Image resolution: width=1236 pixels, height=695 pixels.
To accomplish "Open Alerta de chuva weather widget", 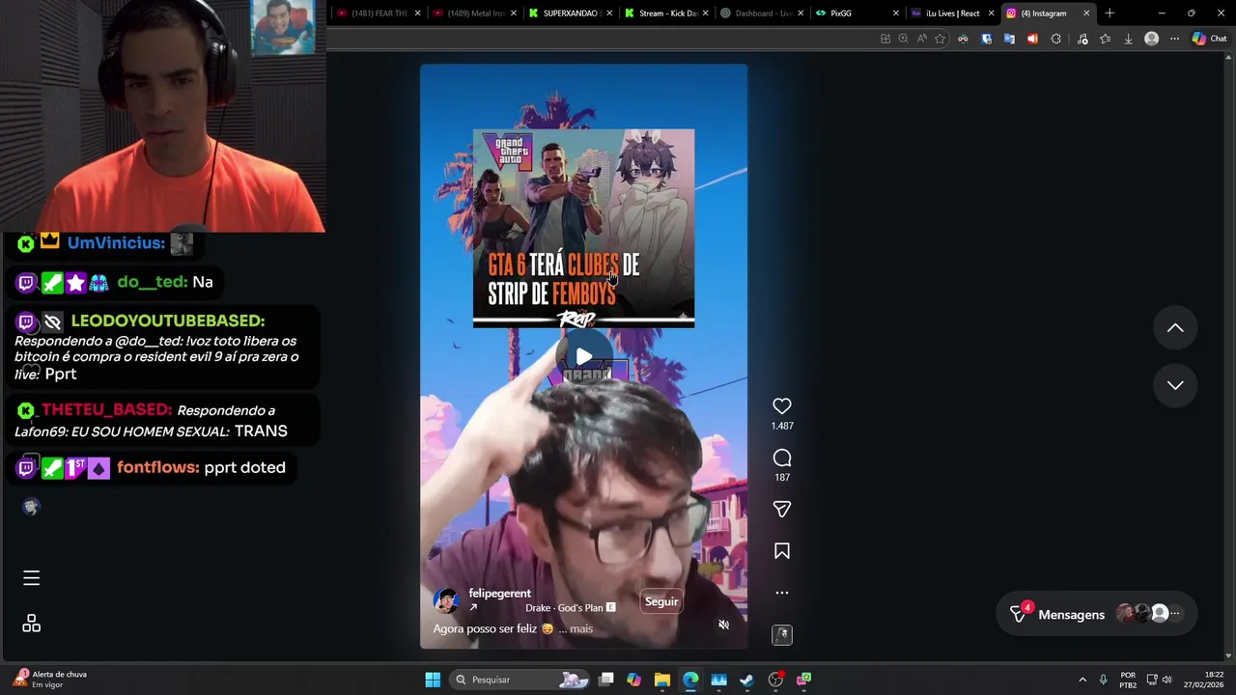I will point(50,680).
